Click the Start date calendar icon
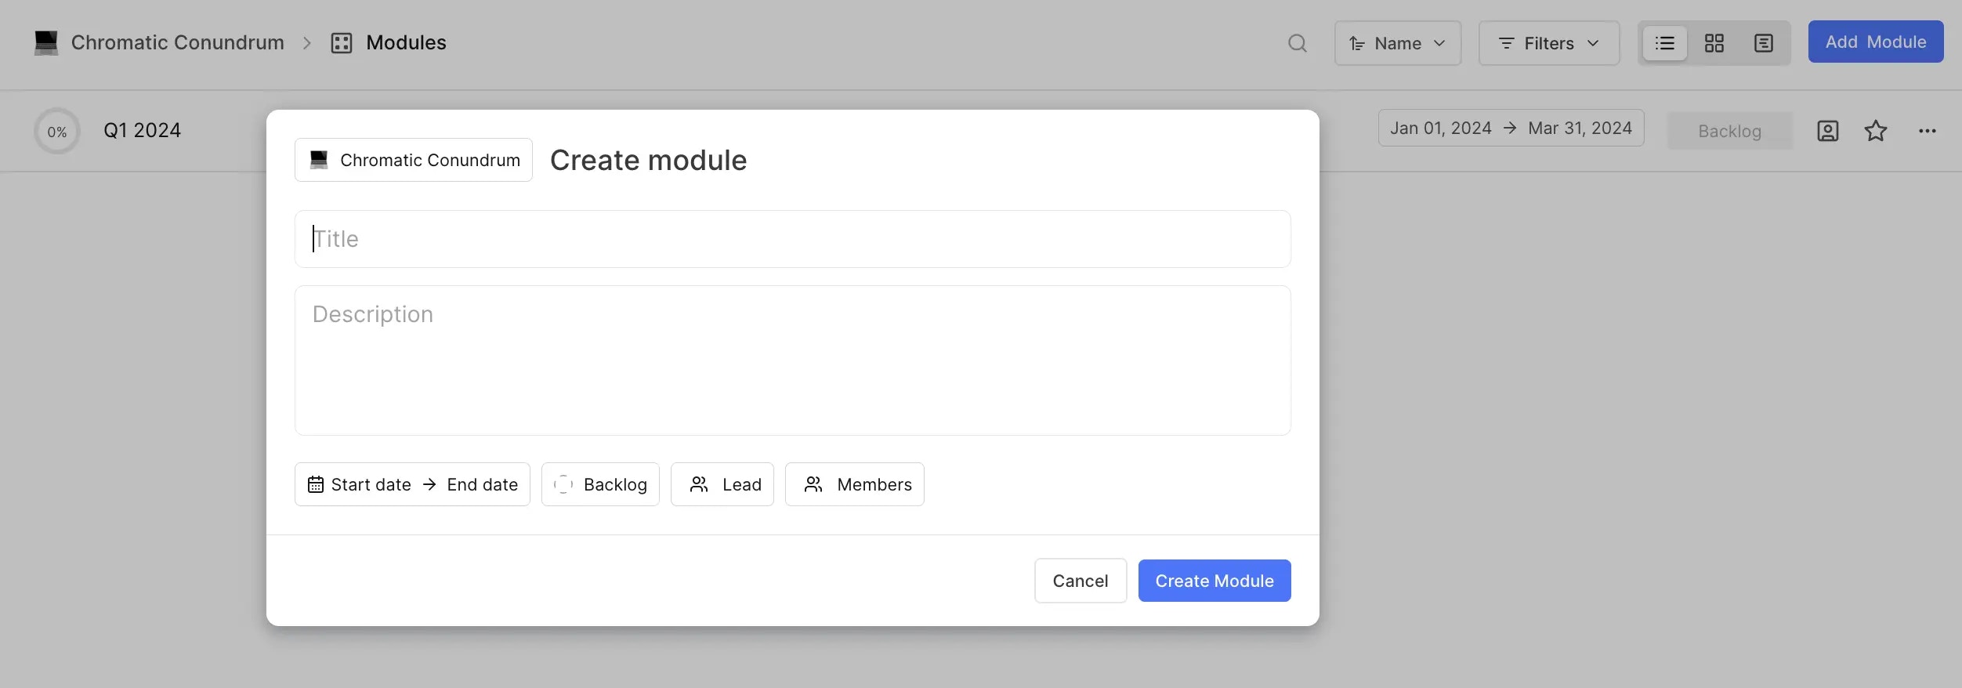This screenshot has height=688, width=1962. [316, 484]
